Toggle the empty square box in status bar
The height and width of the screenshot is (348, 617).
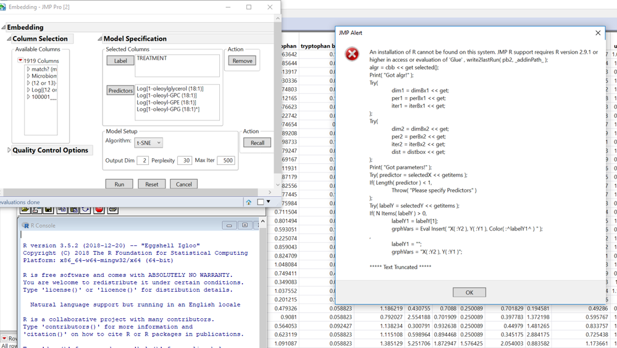(x=260, y=202)
